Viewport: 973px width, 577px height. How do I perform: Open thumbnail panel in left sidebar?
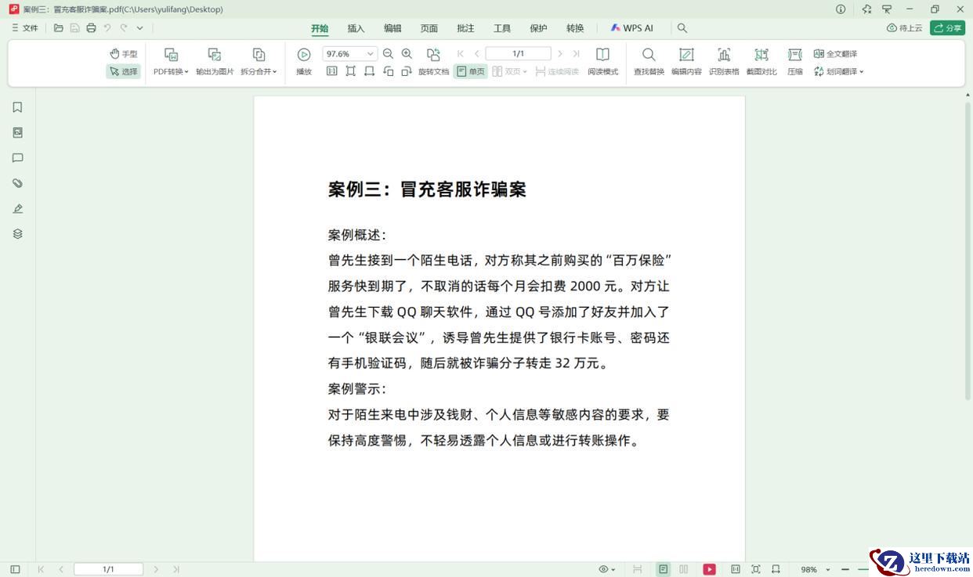coord(17,132)
